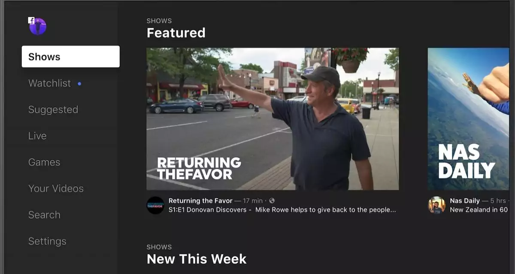Click the blue Watchlist notification dot
The image size is (515, 274).
pos(79,83)
